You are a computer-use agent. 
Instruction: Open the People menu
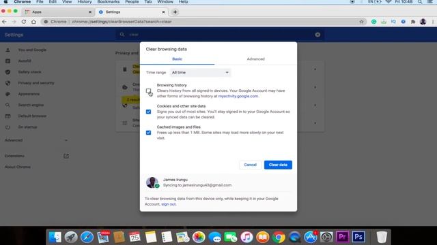[132, 1]
